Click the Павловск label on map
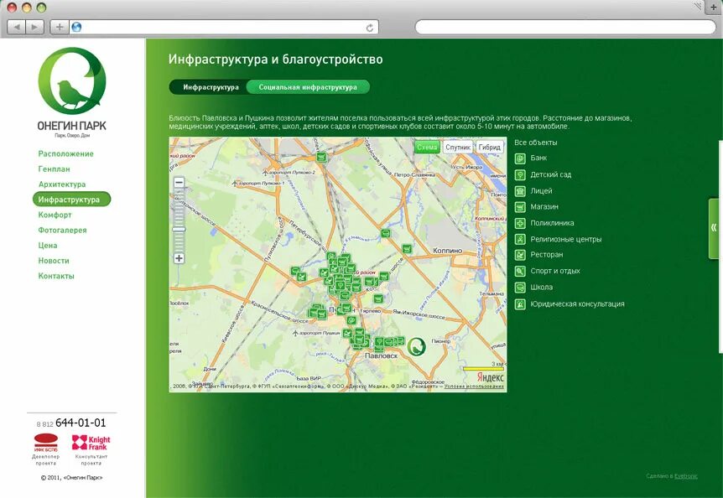The width and height of the screenshot is (723, 498). pos(381,356)
